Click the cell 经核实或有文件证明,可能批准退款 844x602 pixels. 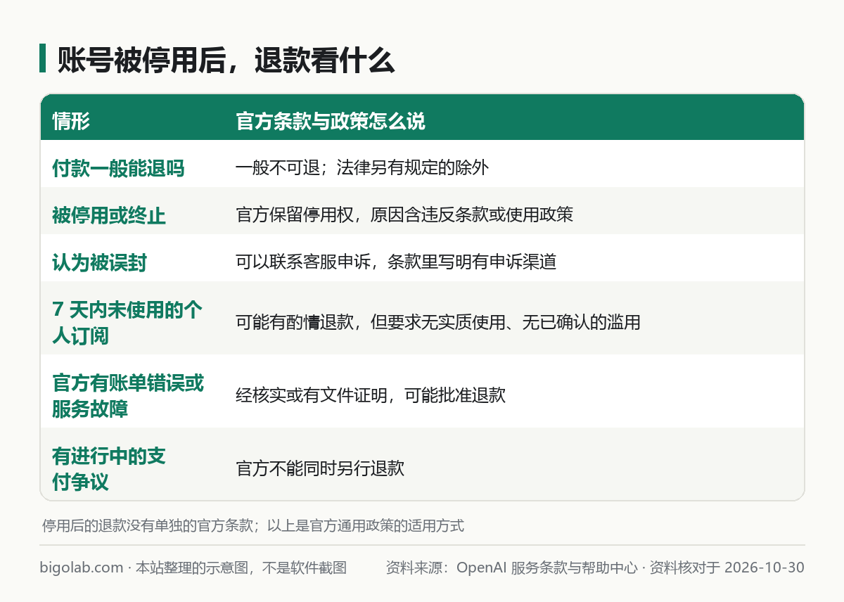[371, 396]
